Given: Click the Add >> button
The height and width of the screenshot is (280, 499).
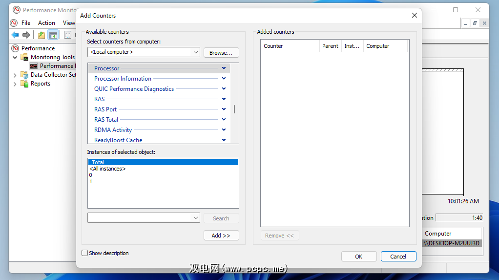Looking at the screenshot, I should (x=221, y=236).
